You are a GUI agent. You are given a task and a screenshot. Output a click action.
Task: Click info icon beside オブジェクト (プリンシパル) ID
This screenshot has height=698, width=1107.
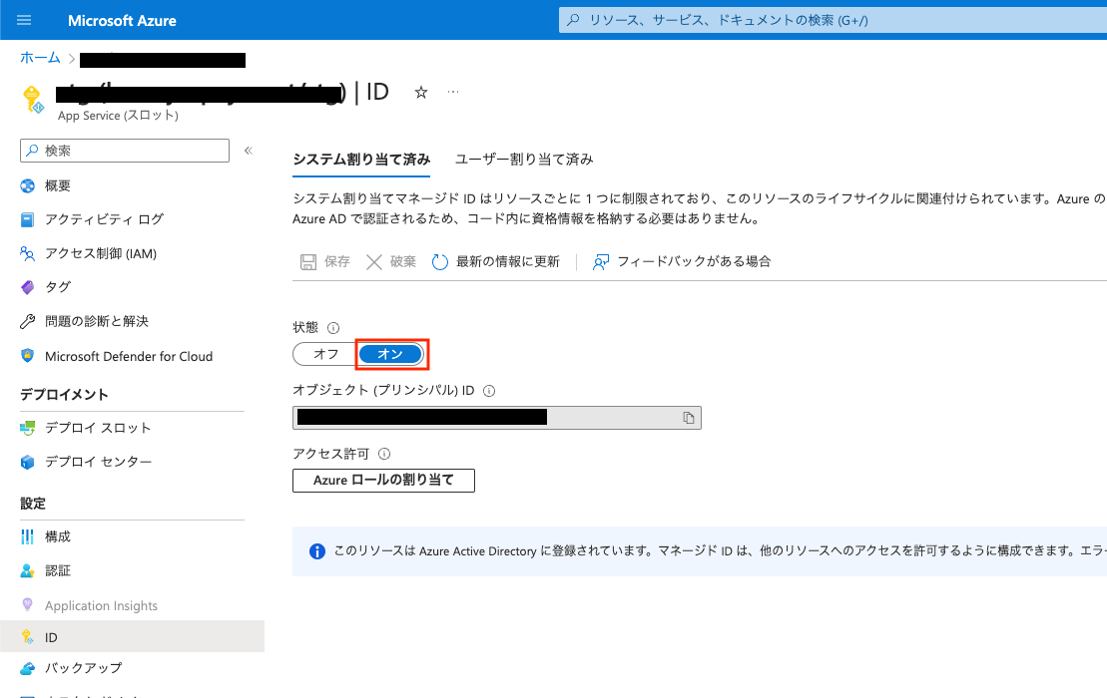click(x=488, y=391)
